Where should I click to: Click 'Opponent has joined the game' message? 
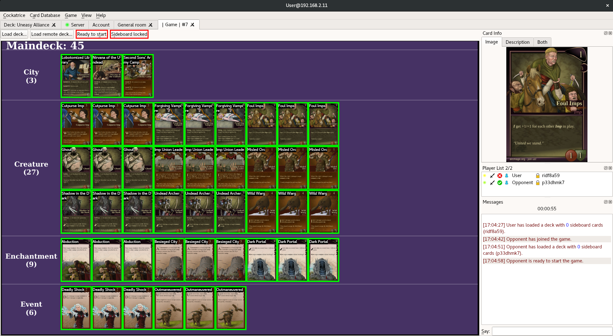(x=527, y=239)
